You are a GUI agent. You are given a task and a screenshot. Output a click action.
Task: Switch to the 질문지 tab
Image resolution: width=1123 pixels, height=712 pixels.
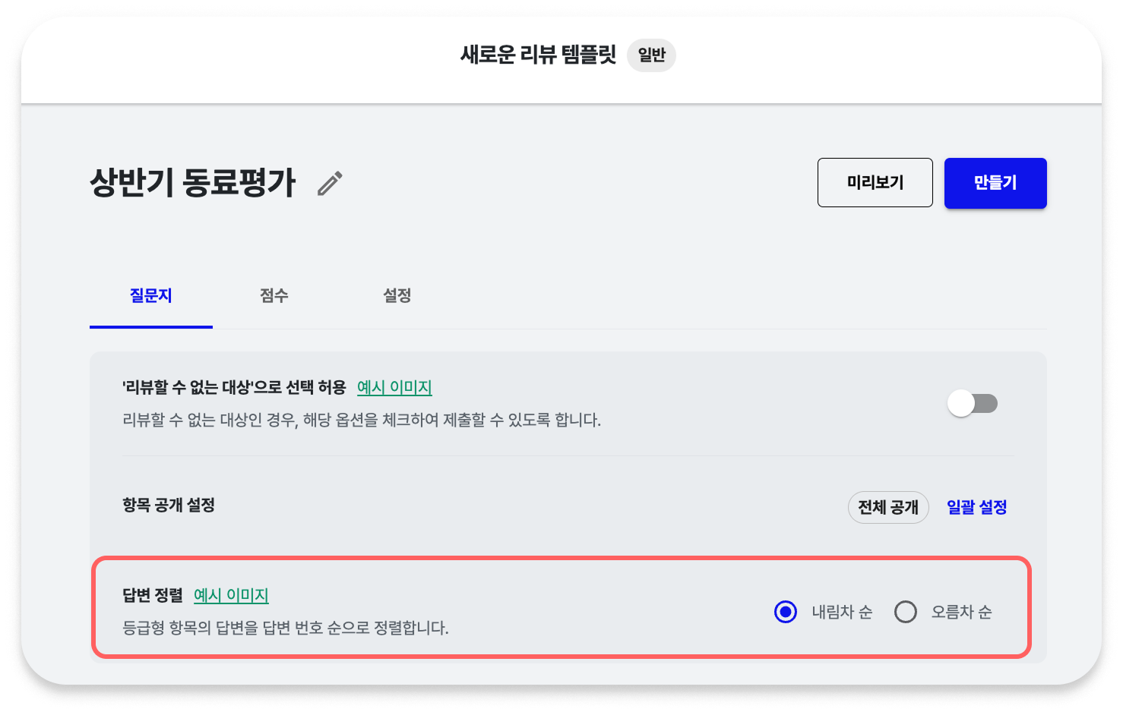coord(151,296)
